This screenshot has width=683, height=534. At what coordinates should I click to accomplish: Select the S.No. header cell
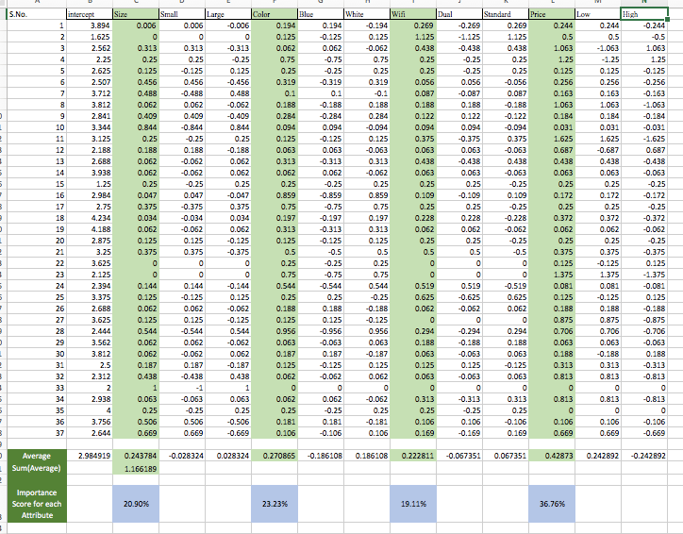coord(37,14)
